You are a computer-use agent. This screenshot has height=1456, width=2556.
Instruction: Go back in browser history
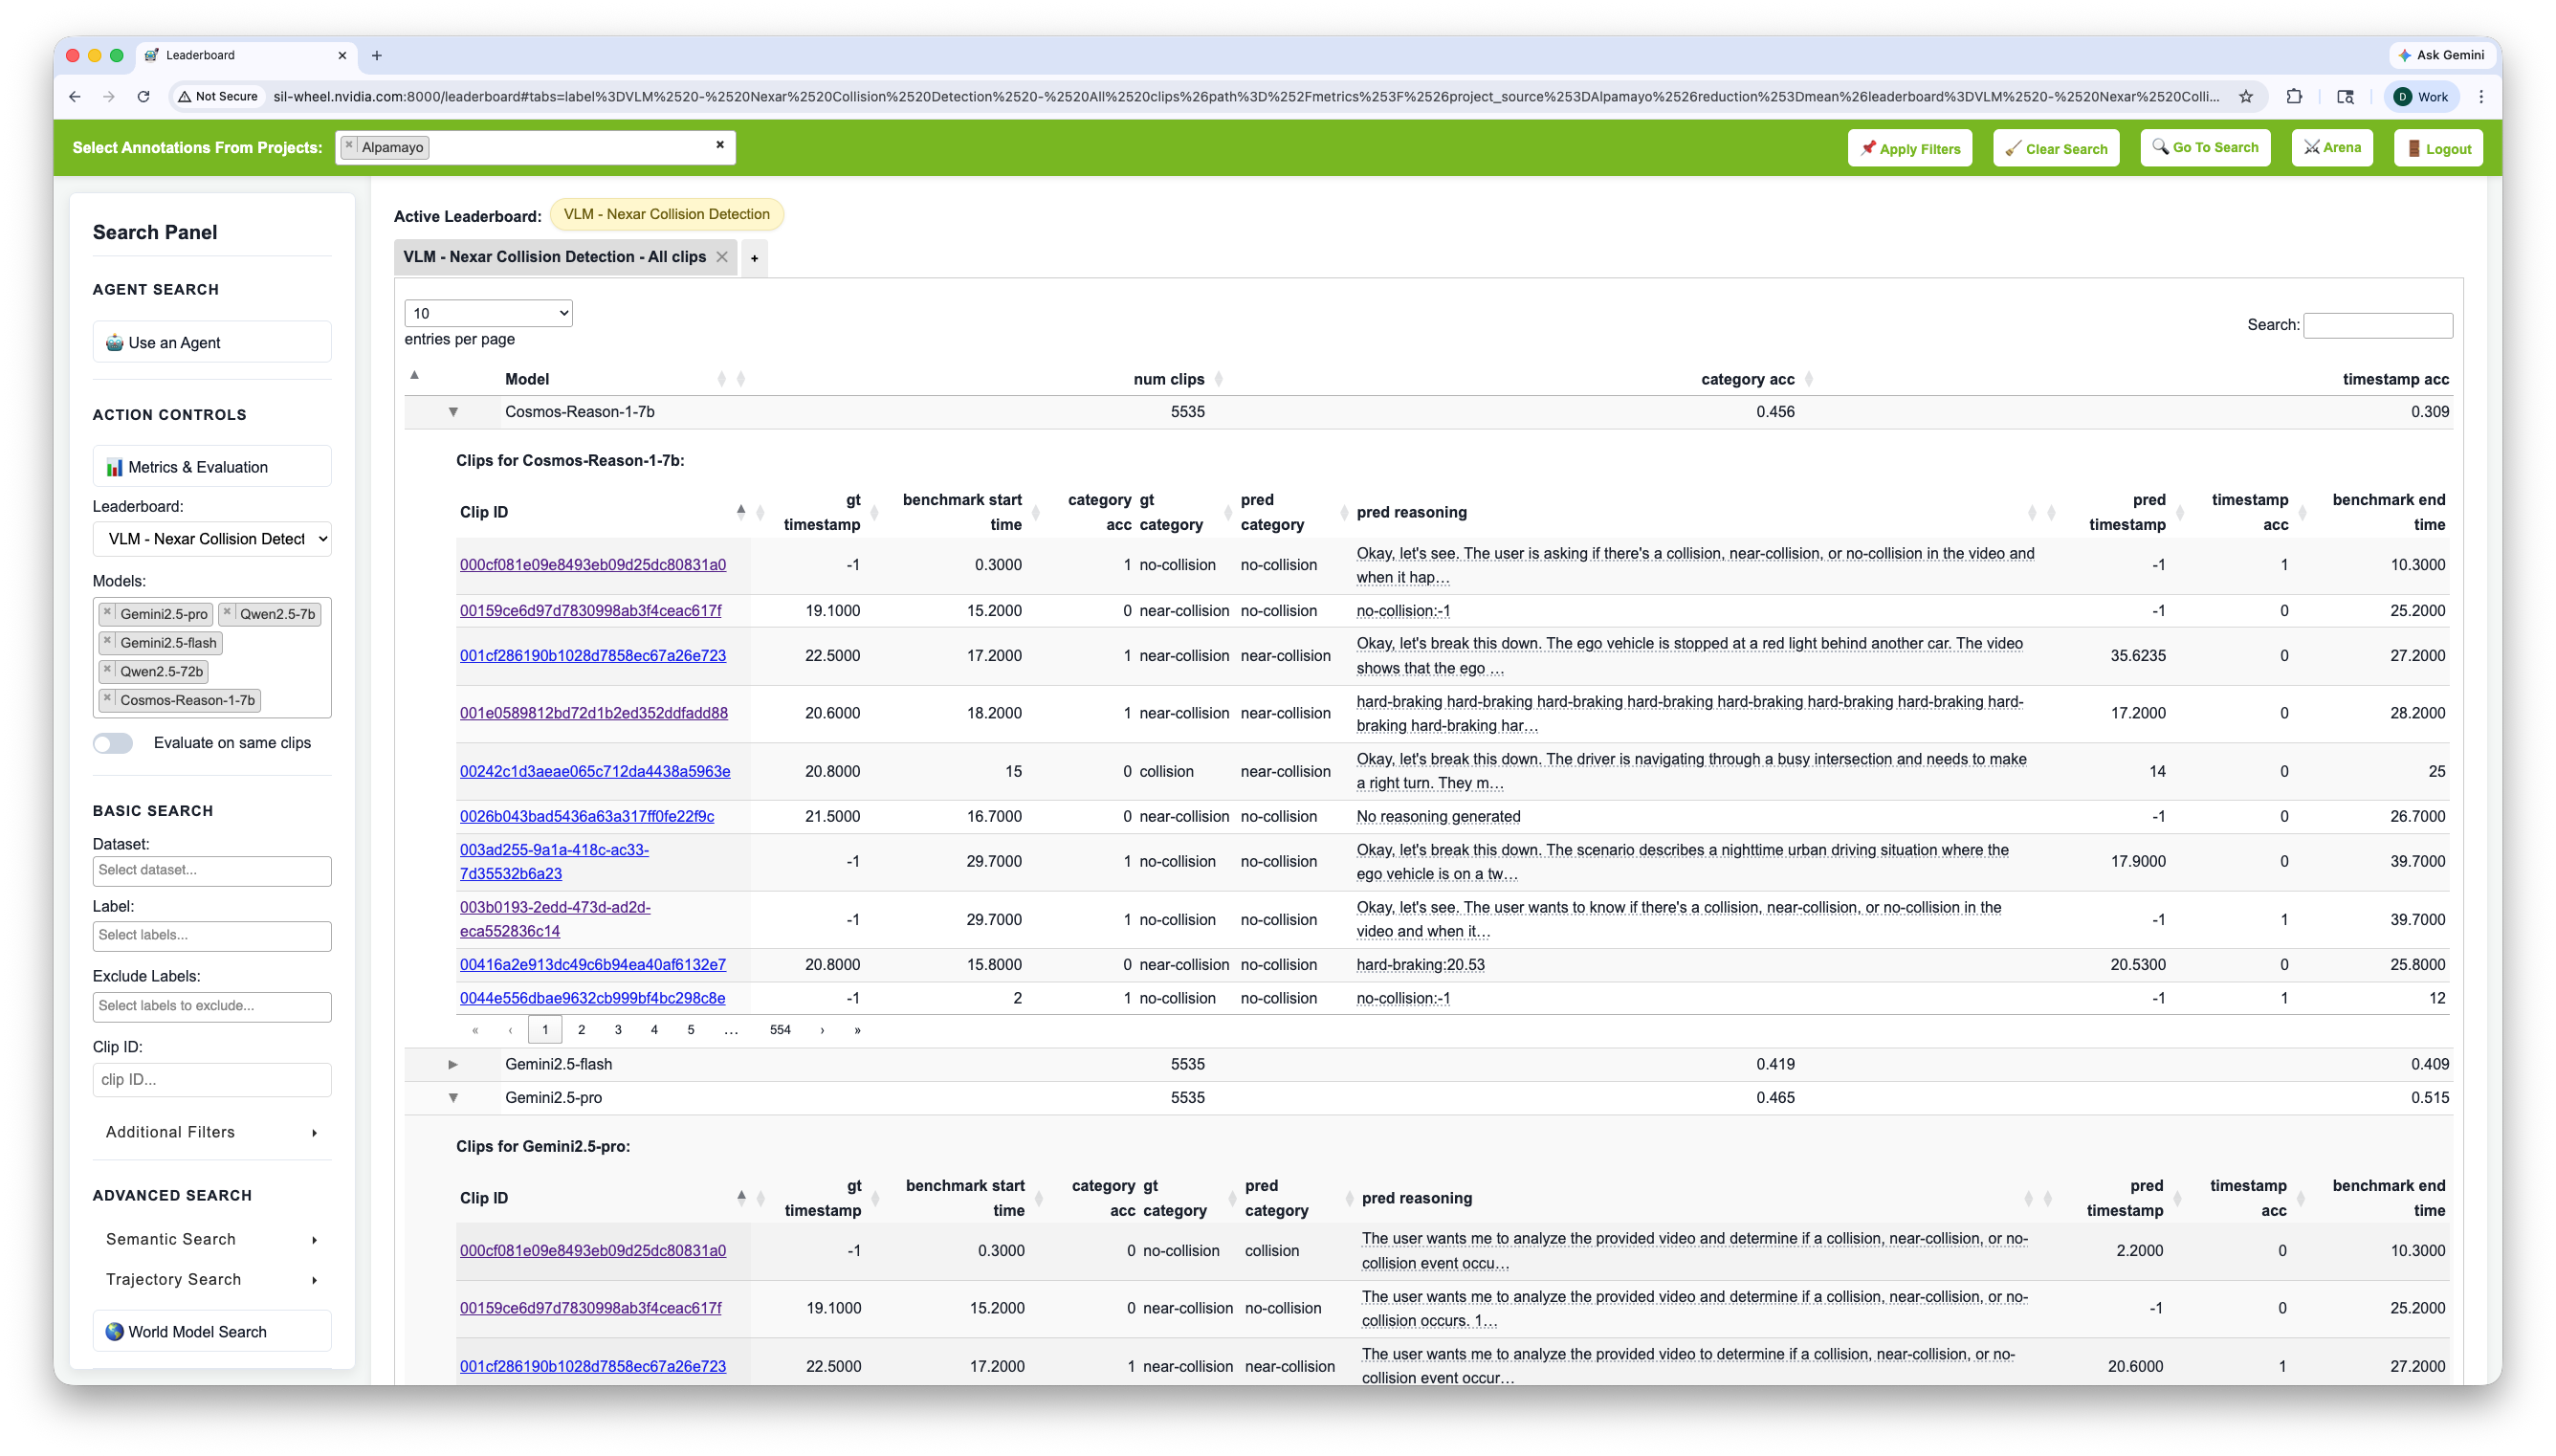point(75,97)
